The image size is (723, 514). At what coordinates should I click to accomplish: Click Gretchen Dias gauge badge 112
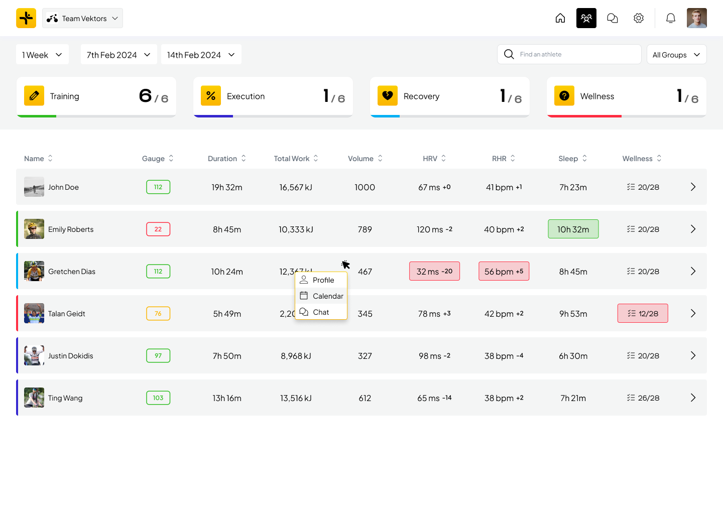pyautogui.click(x=158, y=271)
